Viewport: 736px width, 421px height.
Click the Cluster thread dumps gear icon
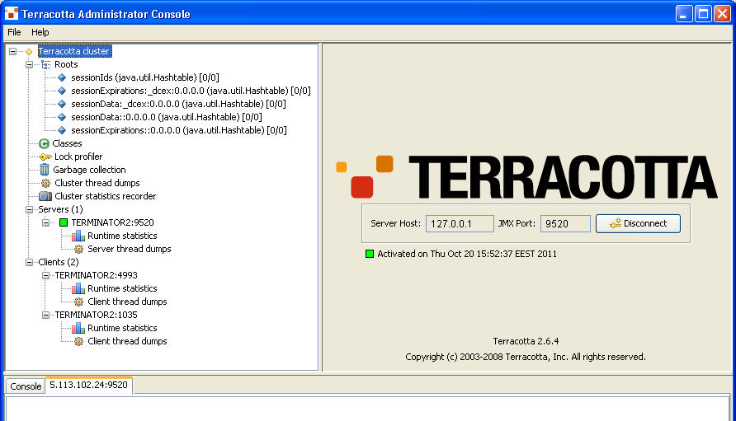(45, 183)
